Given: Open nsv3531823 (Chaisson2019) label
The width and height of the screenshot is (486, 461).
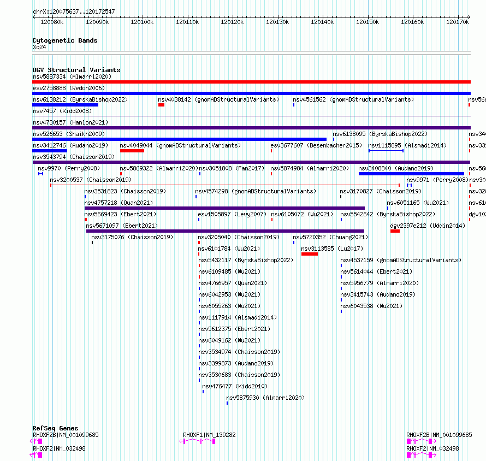Looking at the screenshot, I should pos(125,191).
